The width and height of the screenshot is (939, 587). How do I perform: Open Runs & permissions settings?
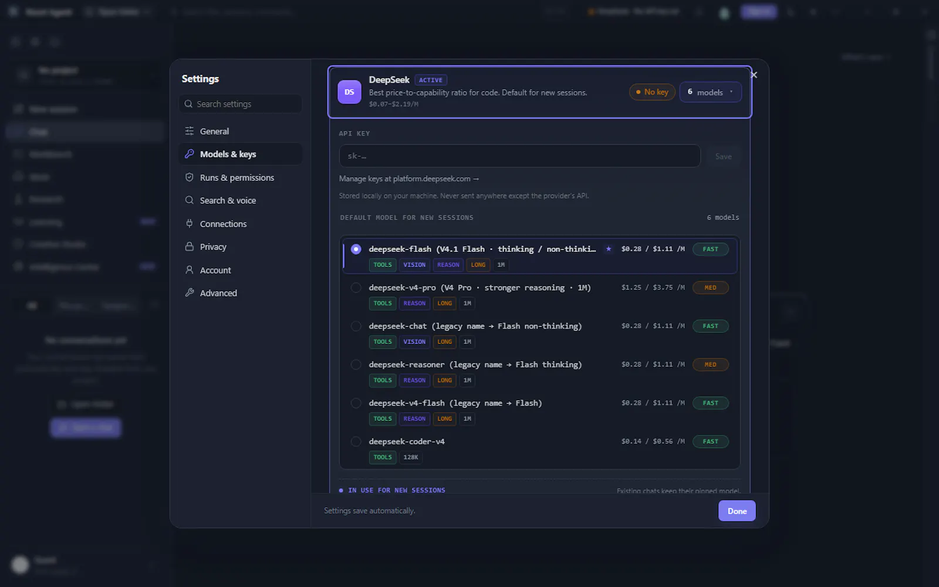[x=241, y=177]
